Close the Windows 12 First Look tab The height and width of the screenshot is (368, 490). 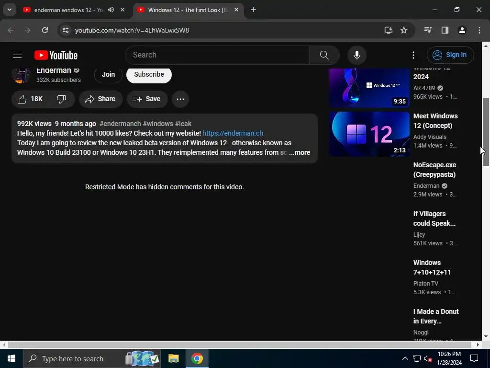pos(236,10)
